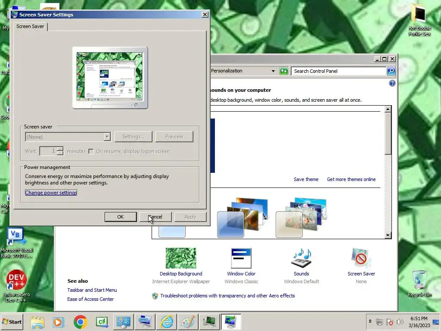Click the search magnifier button in Control Panel
Image resolution: width=441 pixels, height=331 pixels.
pyautogui.click(x=391, y=71)
